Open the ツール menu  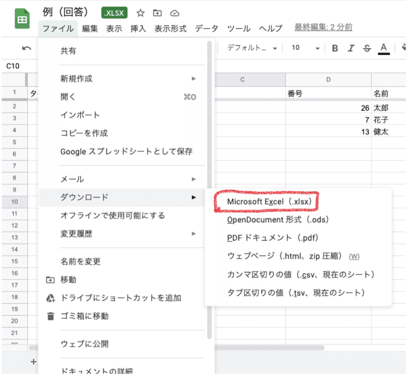point(238,28)
